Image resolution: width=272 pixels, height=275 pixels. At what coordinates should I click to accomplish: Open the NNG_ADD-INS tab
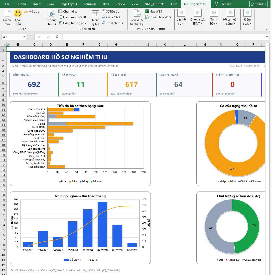click(x=154, y=4)
